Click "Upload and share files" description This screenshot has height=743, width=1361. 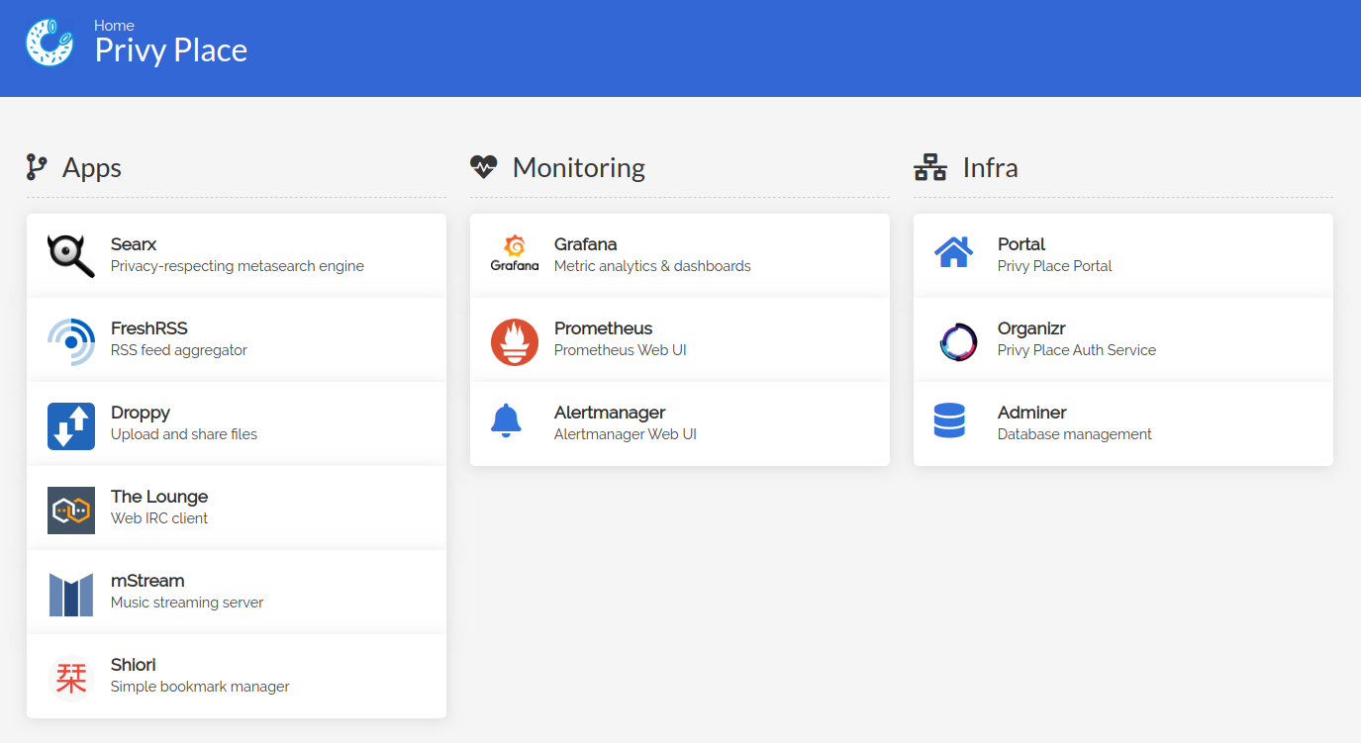pyautogui.click(x=184, y=434)
